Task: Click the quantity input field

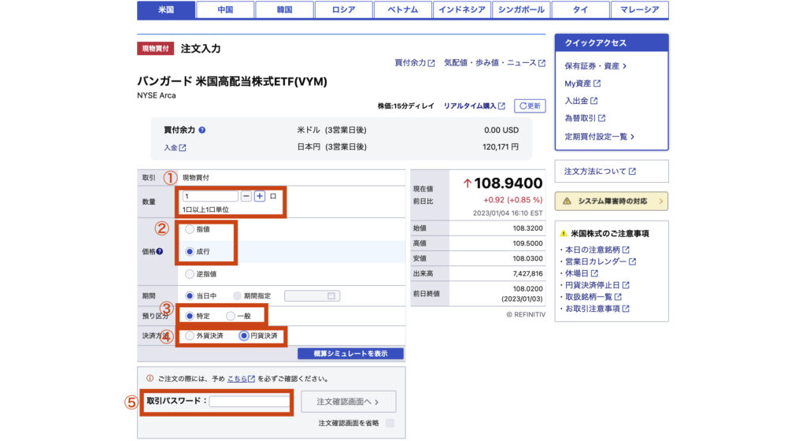Action: click(x=209, y=196)
